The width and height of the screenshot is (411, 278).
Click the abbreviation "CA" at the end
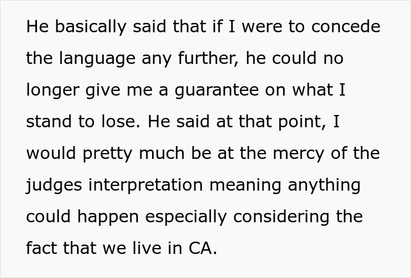[201, 249]
